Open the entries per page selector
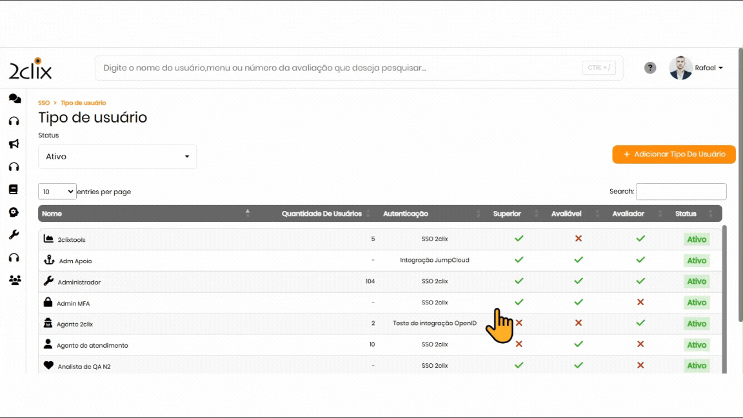This screenshot has width=743, height=418. point(57,192)
